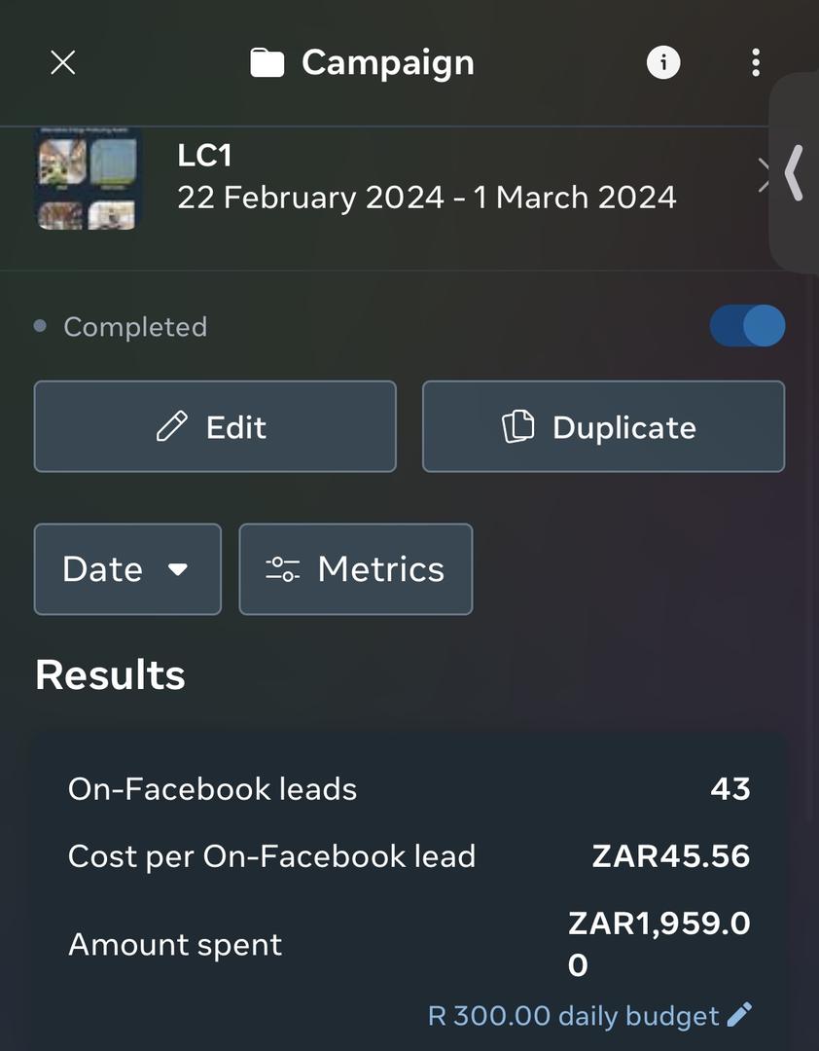
Task: Select the Campaign header title
Action: click(388, 61)
